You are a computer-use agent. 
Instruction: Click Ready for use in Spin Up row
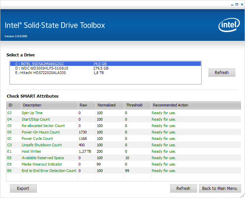[164, 113]
